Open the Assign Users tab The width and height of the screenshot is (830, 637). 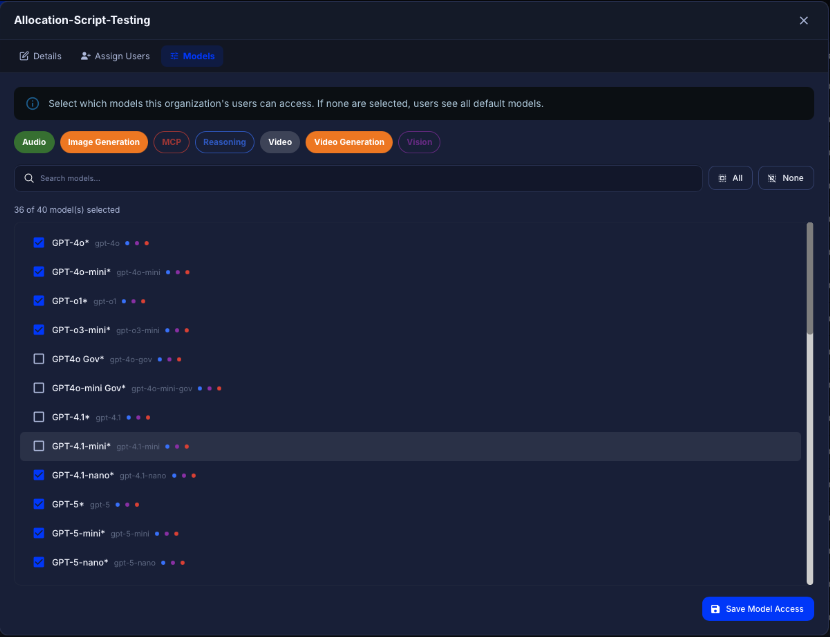click(115, 56)
